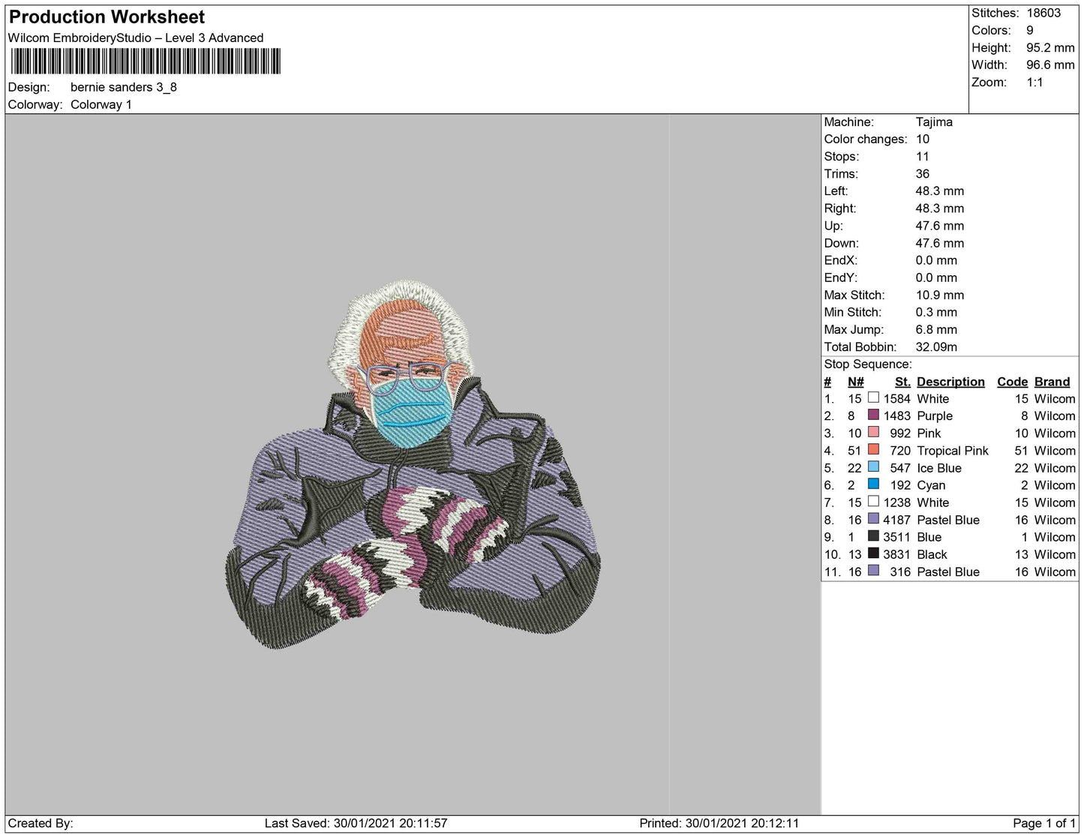Click the Production Worksheet title
This screenshot has width=1084, height=834.
point(107,16)
